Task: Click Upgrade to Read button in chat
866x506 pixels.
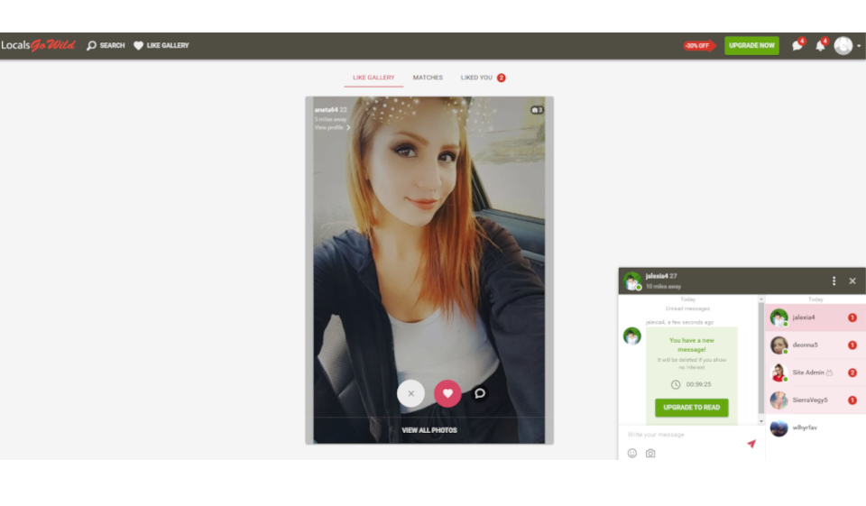Action: pos(691,408)
